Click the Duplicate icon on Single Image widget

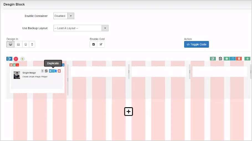tap(53, 71)
